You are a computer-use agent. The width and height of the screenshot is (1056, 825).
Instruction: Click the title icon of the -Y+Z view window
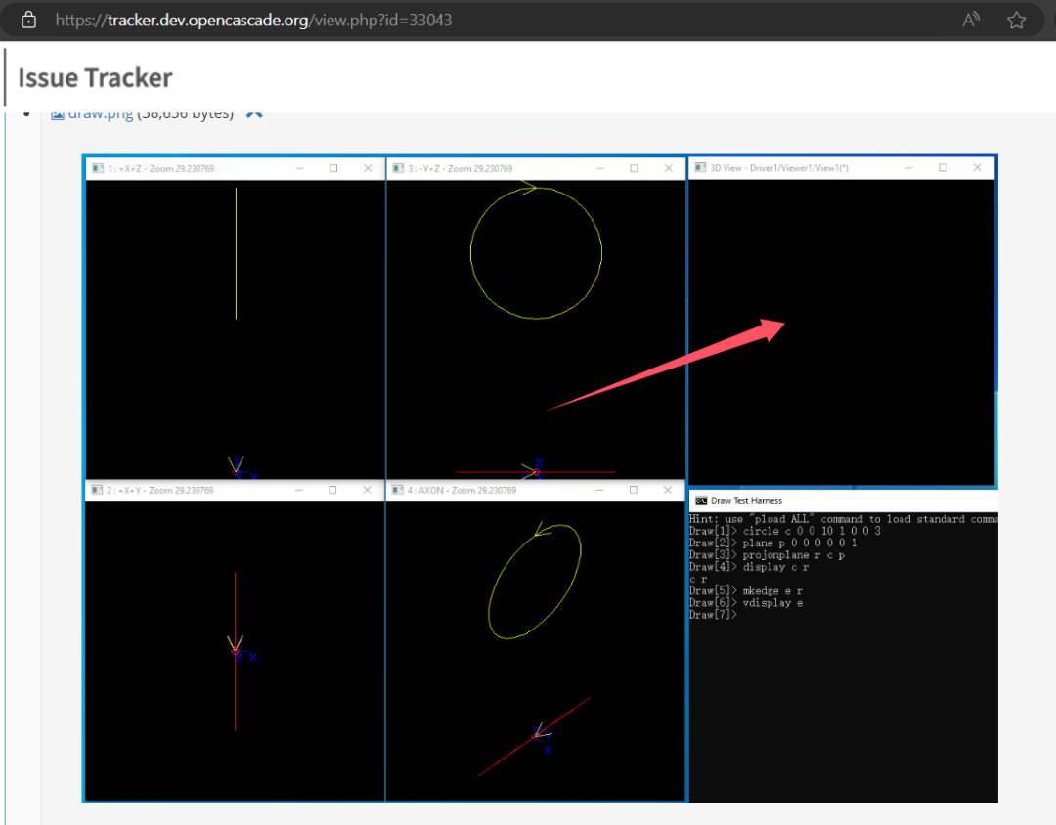398,168
